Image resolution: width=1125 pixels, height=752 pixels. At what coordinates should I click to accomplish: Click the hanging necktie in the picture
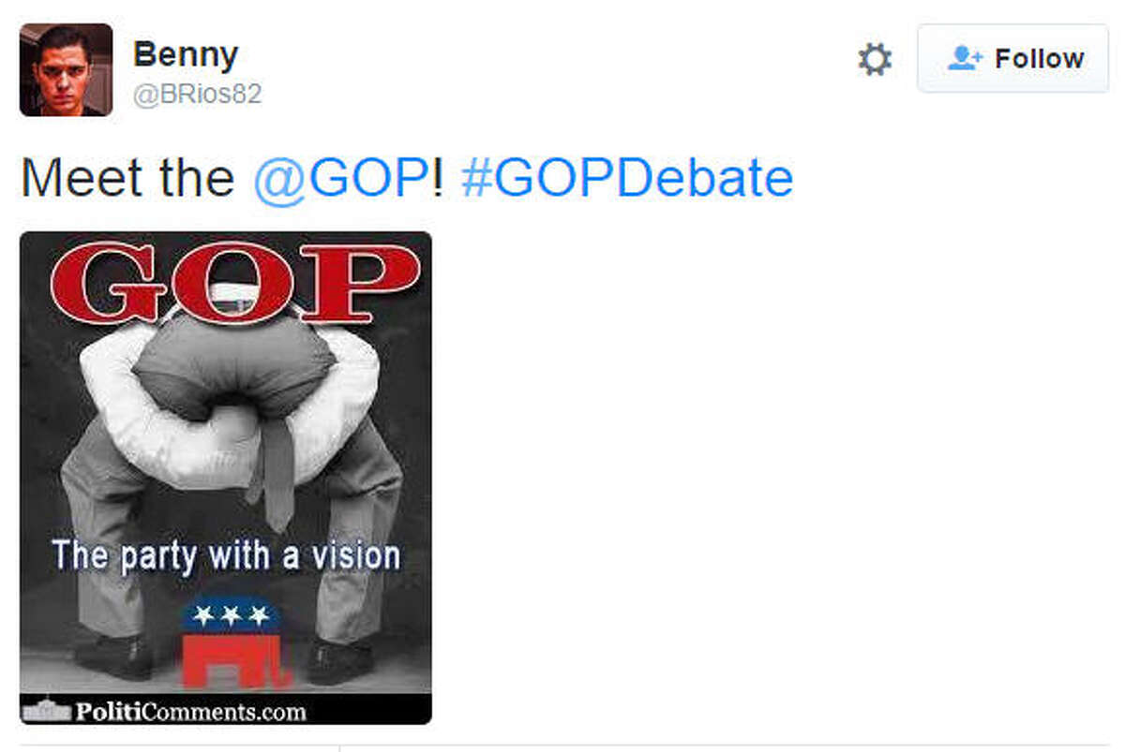pos(276,467)
